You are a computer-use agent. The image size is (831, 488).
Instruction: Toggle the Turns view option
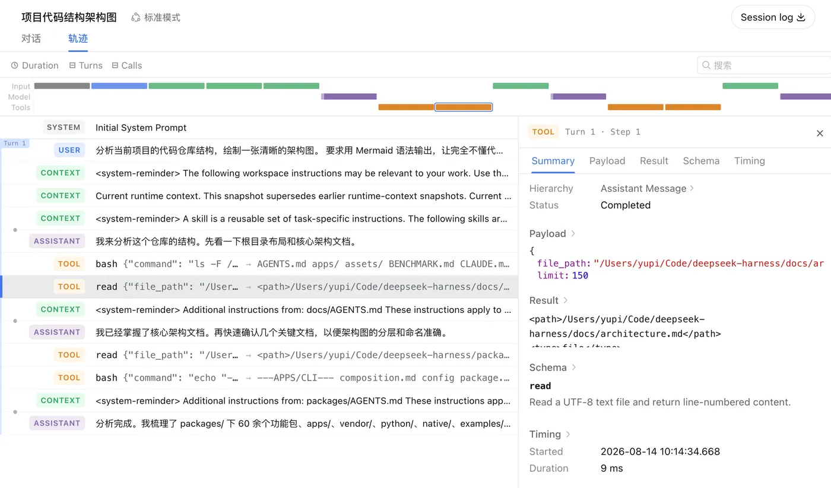coord(85,65)
